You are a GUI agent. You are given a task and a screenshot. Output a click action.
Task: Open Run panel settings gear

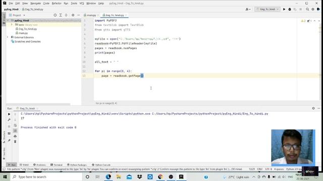(x=313, y=109)
